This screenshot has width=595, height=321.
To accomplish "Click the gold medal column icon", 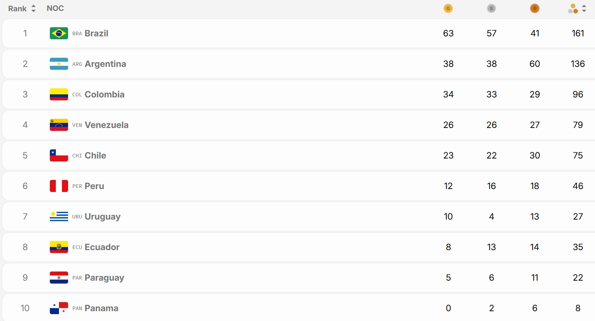I will pyautogui.click(x=448, y=8).
